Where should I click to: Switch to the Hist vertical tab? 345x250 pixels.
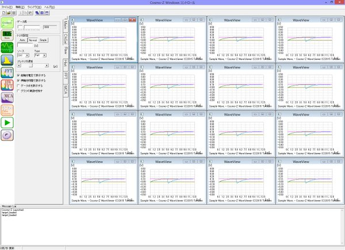click(x=66, y=63)
